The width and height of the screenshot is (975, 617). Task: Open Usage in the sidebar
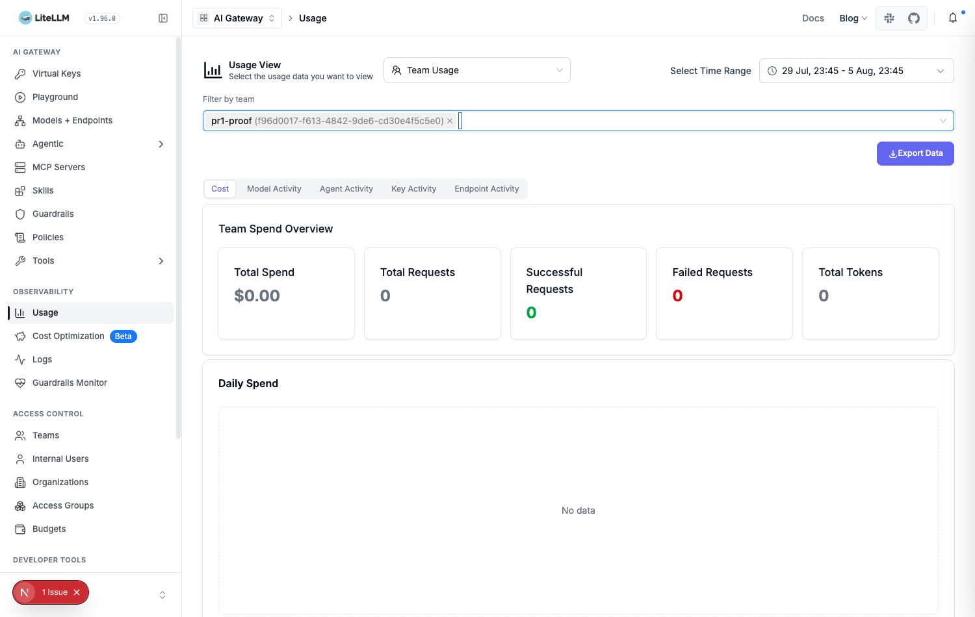click(91, 313)
